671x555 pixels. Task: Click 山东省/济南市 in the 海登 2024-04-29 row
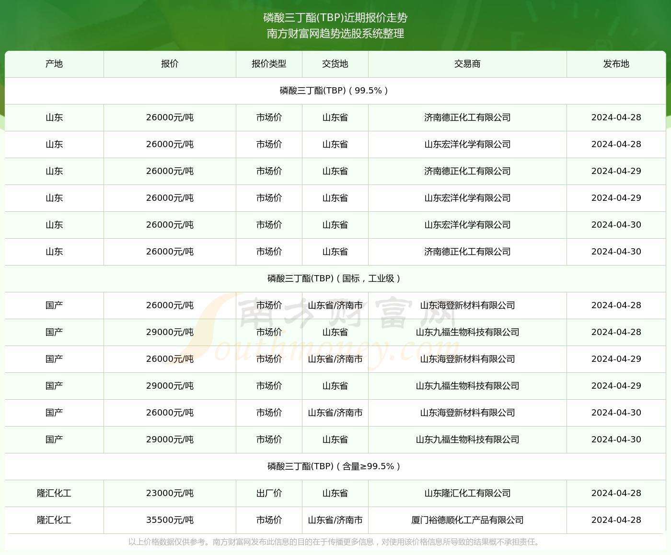335,359
